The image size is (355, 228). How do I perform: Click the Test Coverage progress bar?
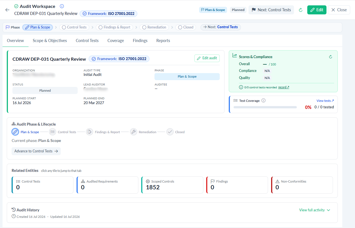tap(265, 107)
